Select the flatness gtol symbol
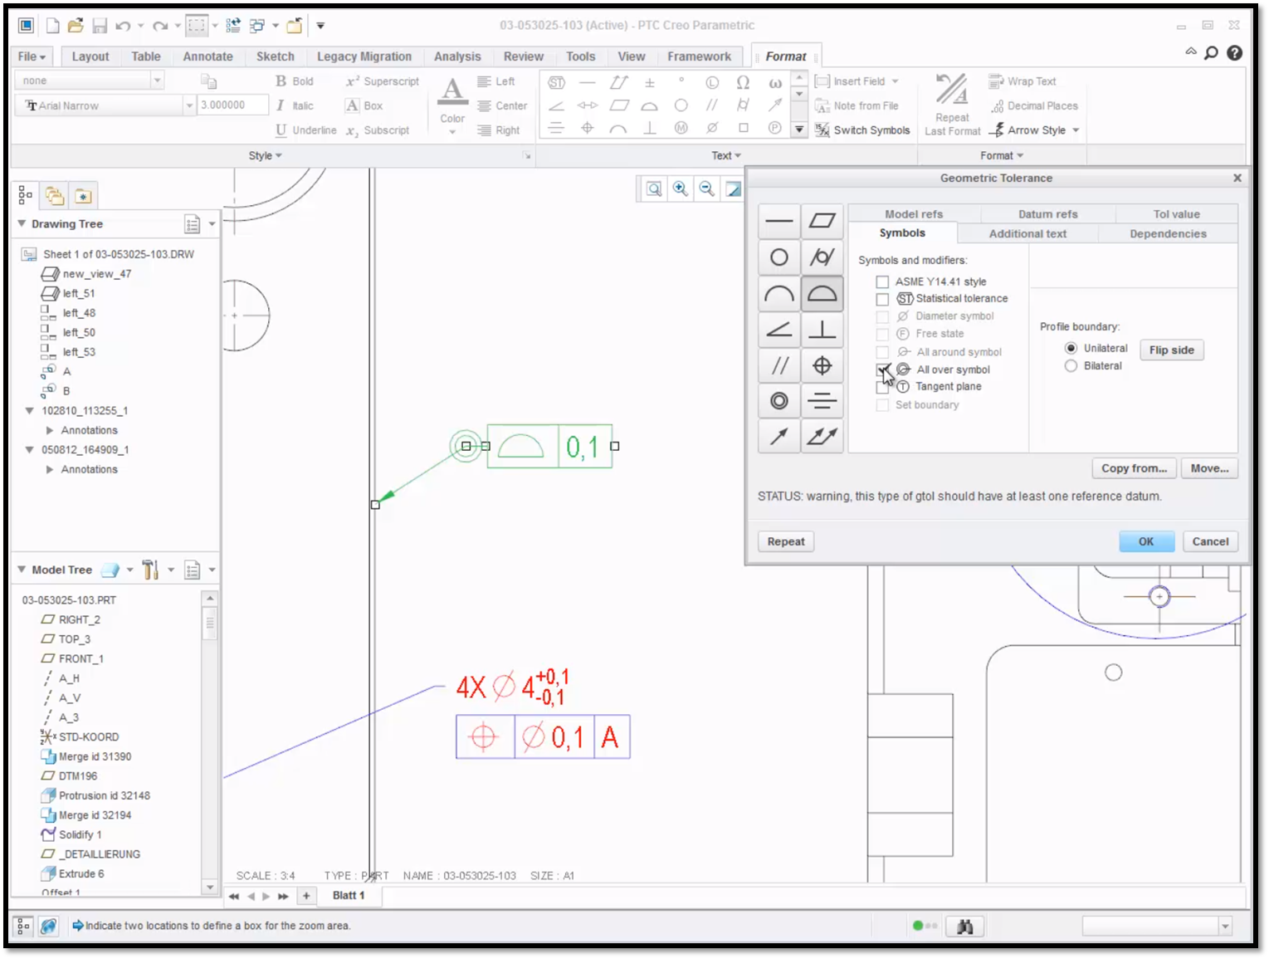The image size is (1269, 959). point(822,222)
